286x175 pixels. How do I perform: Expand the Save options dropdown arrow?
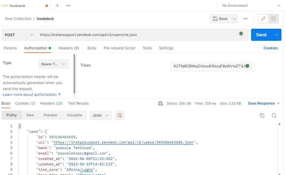point(234,19)
